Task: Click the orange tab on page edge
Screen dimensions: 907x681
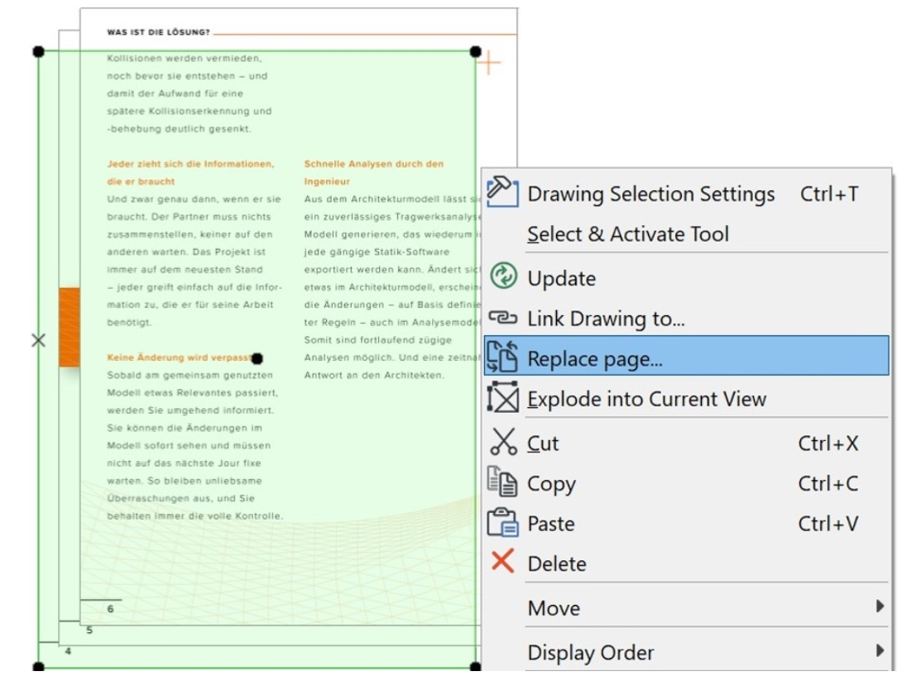Action: click(70, 327)
